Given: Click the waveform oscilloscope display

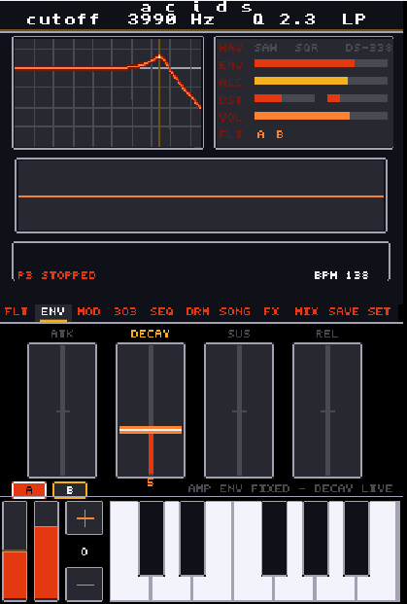Looking at the screenshot, I should click(201, 195).
